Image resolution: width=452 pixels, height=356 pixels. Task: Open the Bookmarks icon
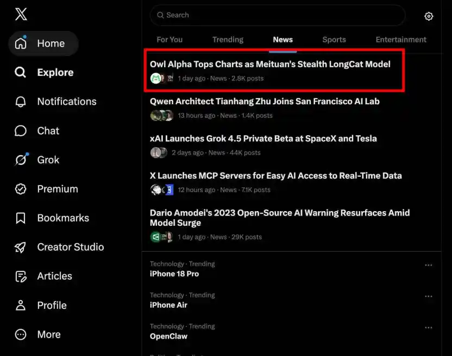21,218
